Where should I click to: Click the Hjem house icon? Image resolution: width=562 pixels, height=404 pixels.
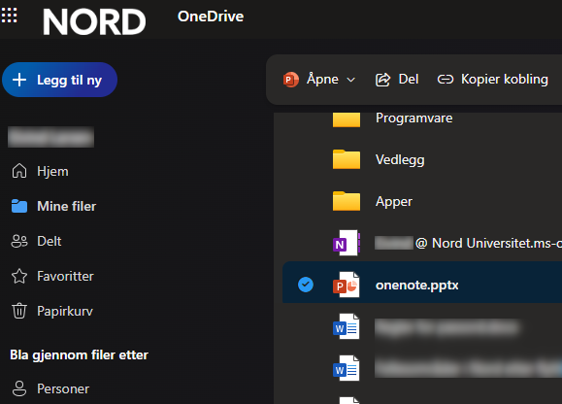tap(19, 171)
